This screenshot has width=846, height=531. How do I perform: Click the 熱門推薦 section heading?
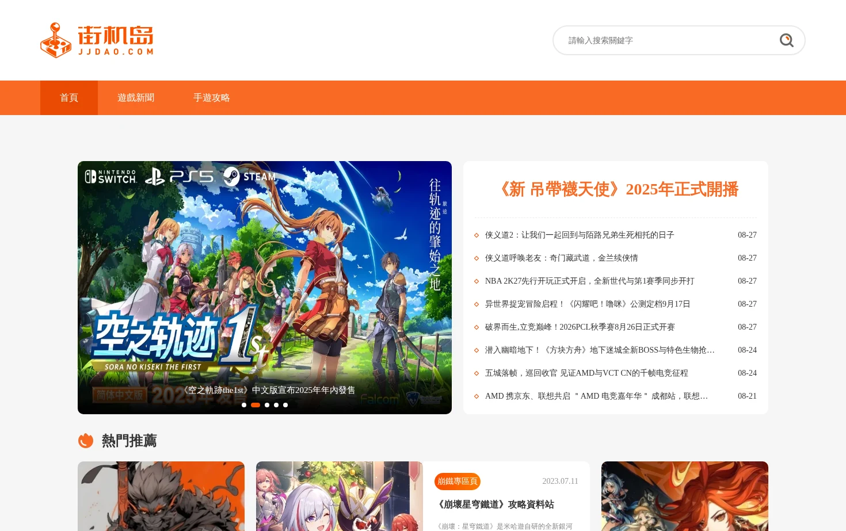tap(129, 441)
